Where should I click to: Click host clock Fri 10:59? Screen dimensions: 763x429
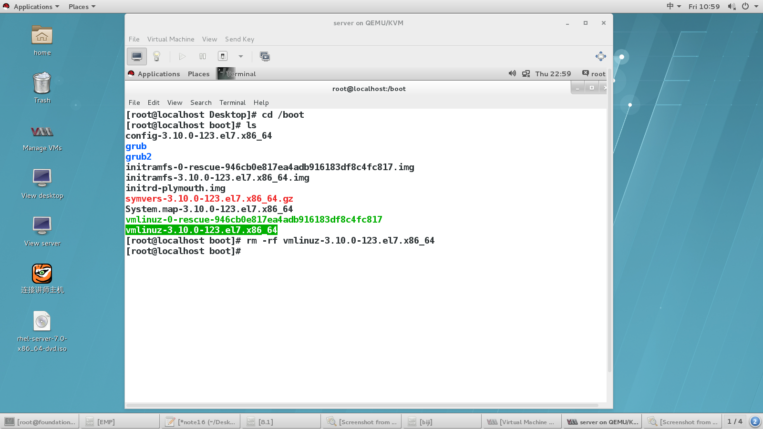pyautogui.click(x=704, y=7)
